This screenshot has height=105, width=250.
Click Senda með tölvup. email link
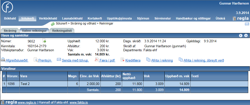point(75,60)
